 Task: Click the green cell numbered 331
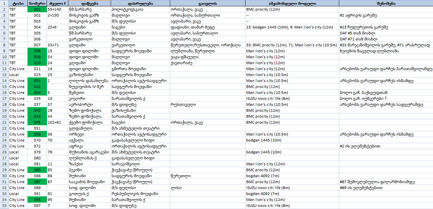[37, 81]
